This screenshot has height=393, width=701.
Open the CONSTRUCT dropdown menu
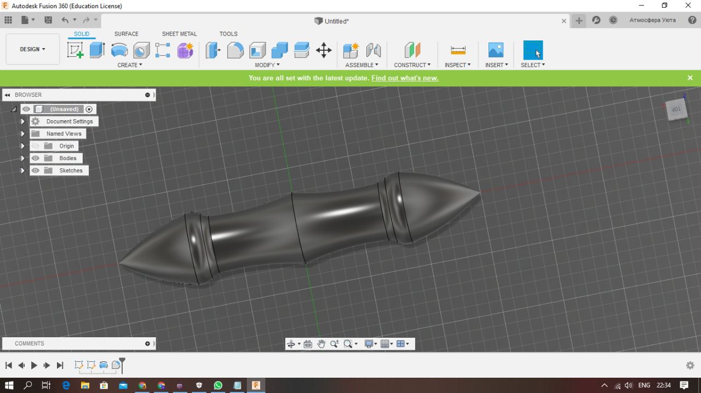point(412,65)
